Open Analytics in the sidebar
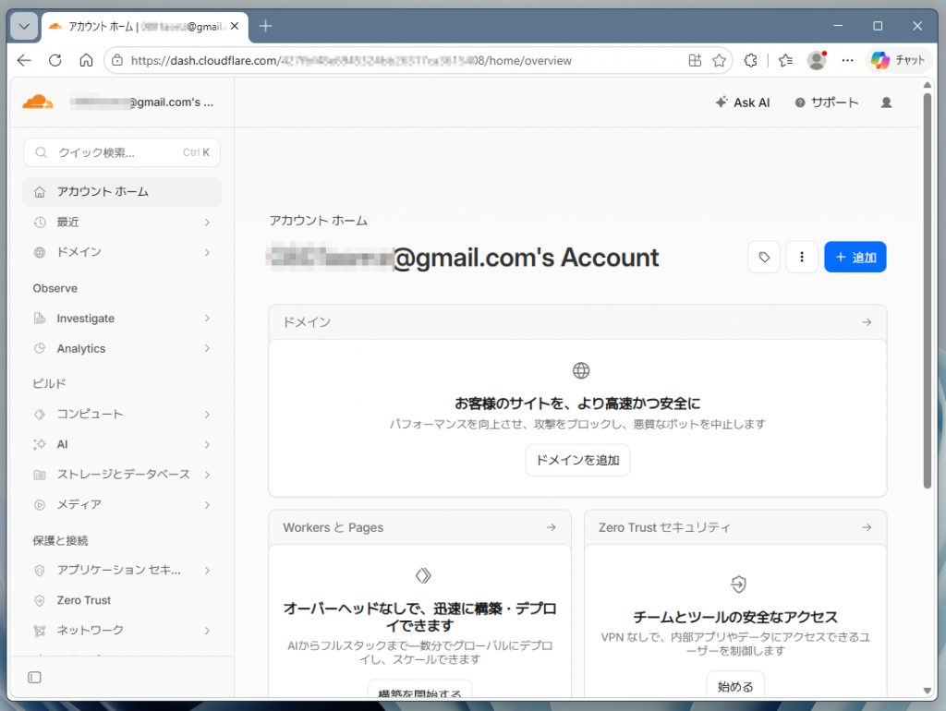Screen dimensions: 946x711 pyautogui.click(x=122, y=348)
